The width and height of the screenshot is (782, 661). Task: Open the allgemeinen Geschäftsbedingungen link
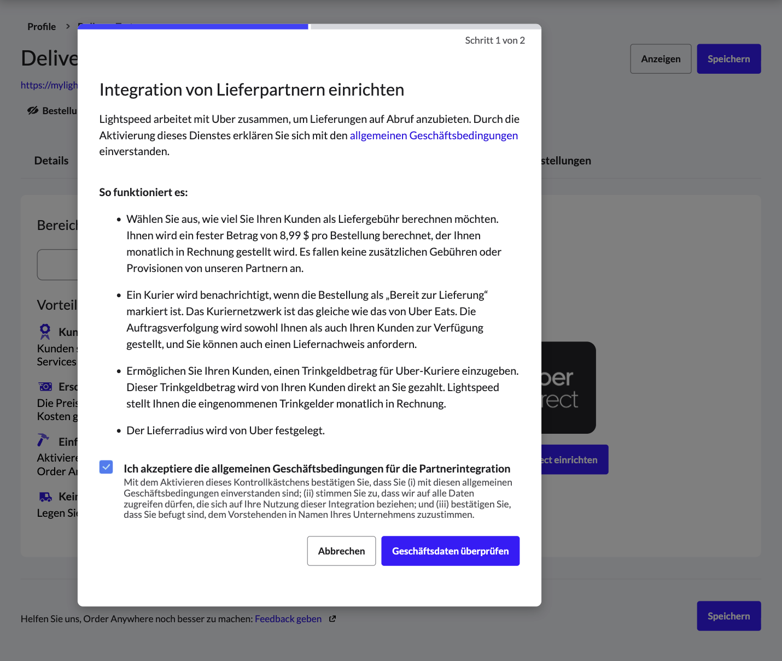click(x=434, y=135)
